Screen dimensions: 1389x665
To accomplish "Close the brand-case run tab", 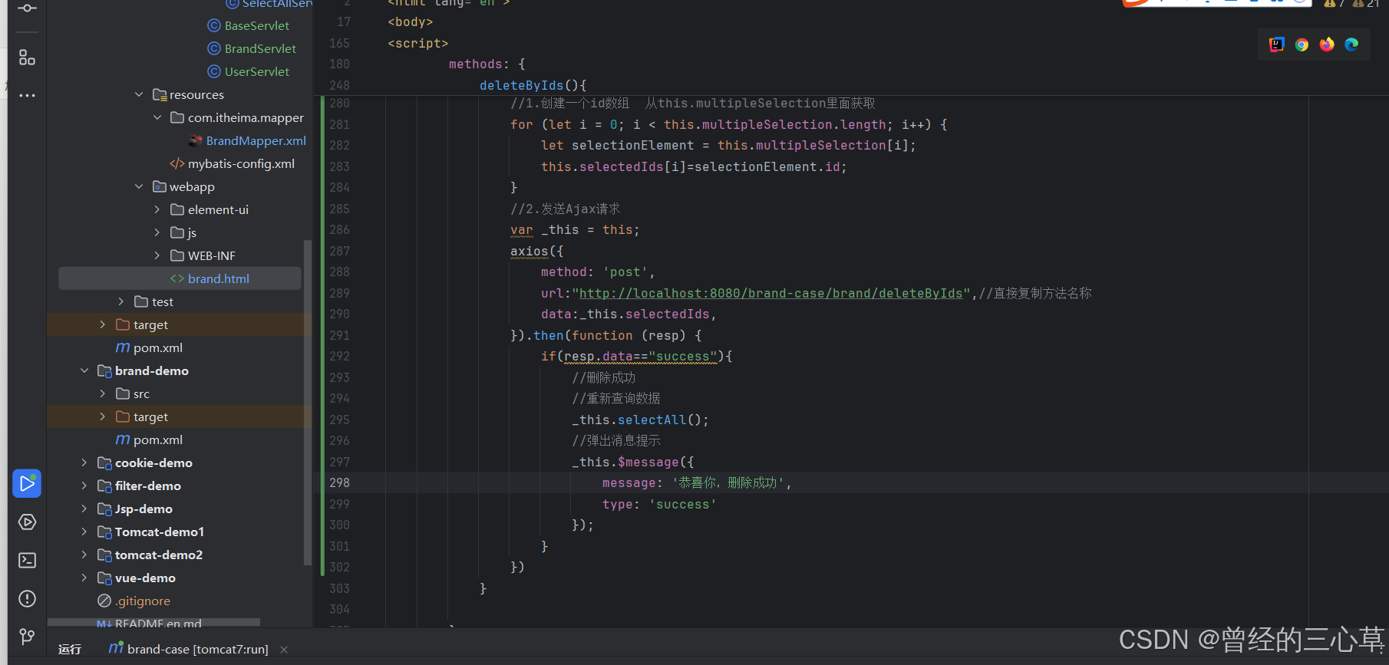I will [x=284, y=650].
